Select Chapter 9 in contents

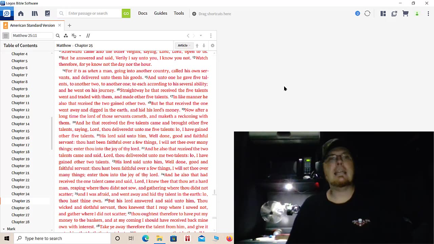20,89
